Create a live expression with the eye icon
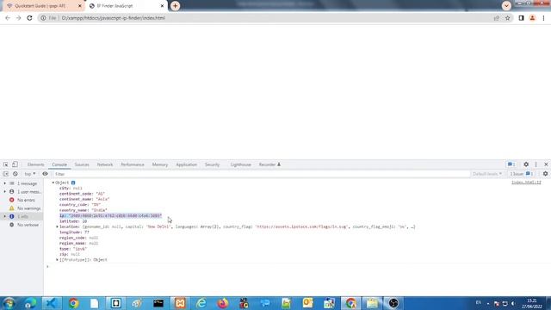The height and width of the screenshot is (310, 551). click(45, 174)
